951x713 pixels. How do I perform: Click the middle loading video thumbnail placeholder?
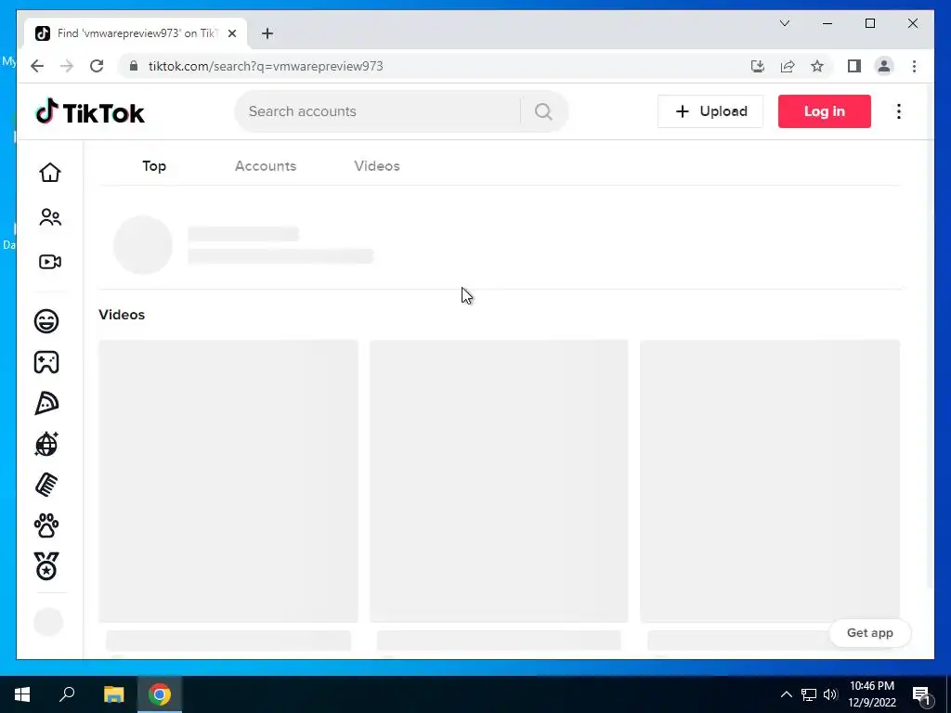pyautogui.click(x=499, y=482)
